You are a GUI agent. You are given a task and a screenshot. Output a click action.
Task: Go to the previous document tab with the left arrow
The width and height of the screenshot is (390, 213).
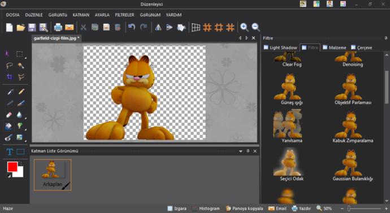click(x=240, y=38)
